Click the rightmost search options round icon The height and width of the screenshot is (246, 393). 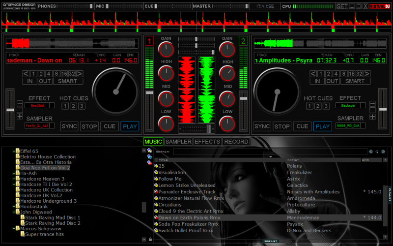[383, 152]
